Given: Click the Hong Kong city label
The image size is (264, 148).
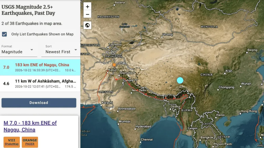Looking at the screenshot, I should [x=249, y=111].
